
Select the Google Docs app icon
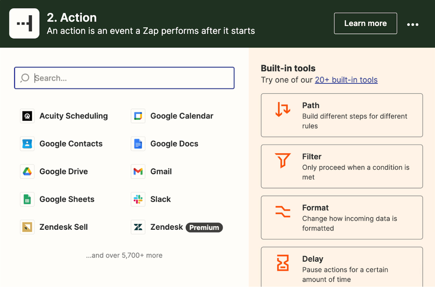138,144
